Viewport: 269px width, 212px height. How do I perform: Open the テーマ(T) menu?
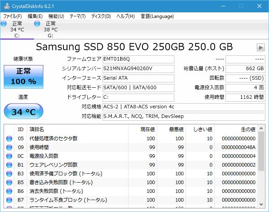[x=77, y=16]
